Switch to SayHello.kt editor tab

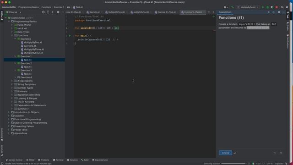[x=94, y=12]
